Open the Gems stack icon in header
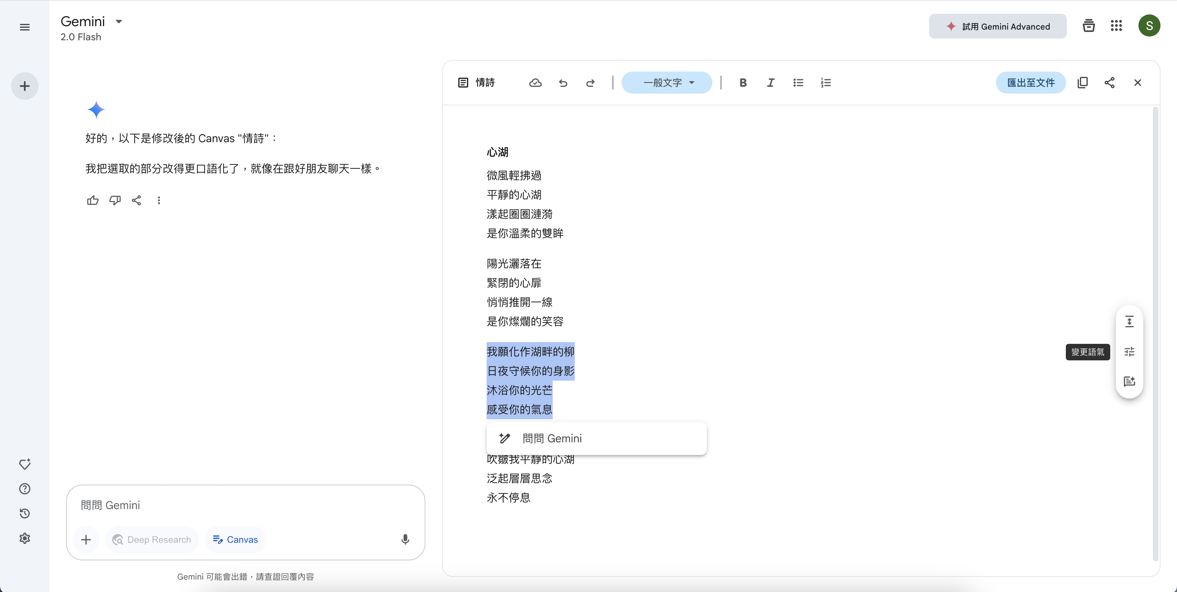1177x592 pixels. click(1088, 25)
